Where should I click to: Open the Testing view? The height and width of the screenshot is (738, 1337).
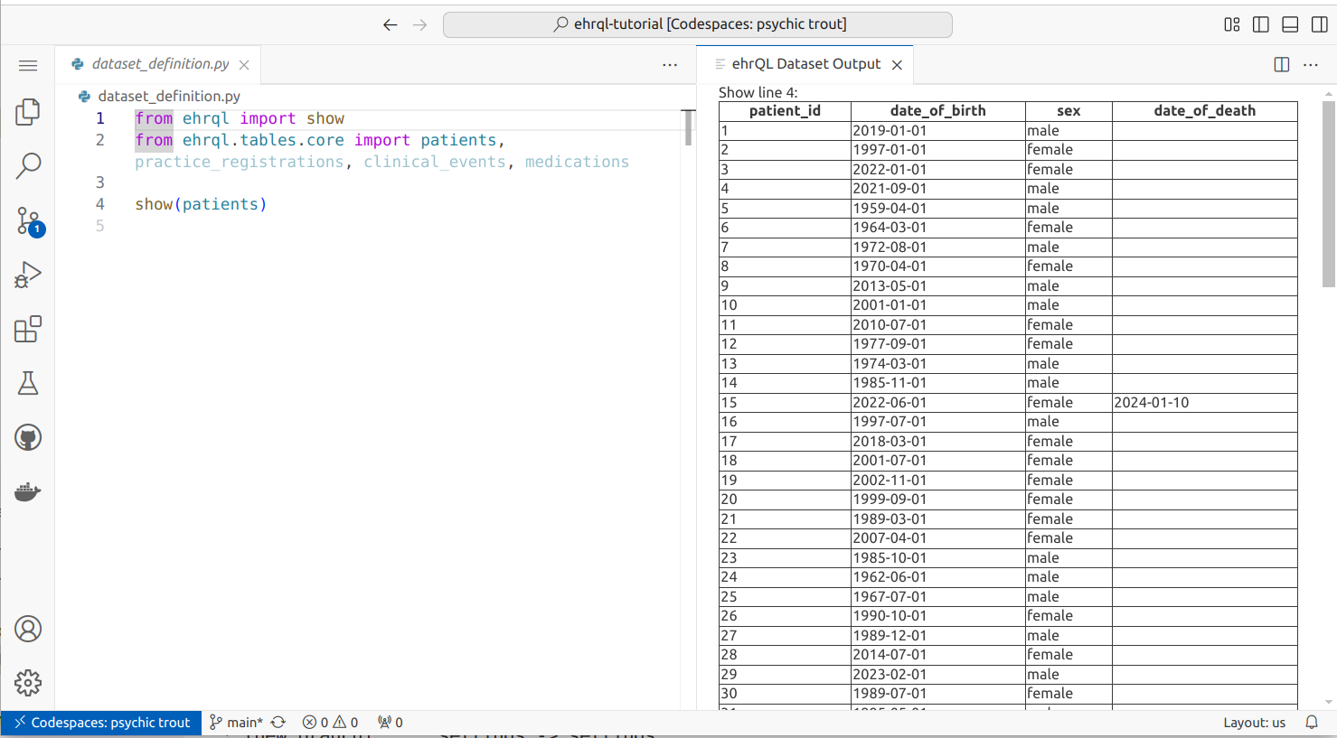[27, 382]
